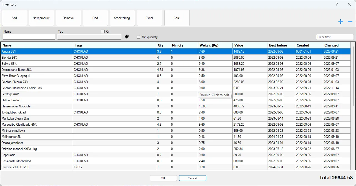Select the Papouasie row
The width and height of the screenshot is (356, 186).
click(x=176, y=155)
